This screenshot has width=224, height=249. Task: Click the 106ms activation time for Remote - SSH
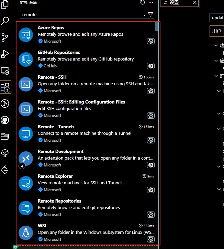(146, 77)
